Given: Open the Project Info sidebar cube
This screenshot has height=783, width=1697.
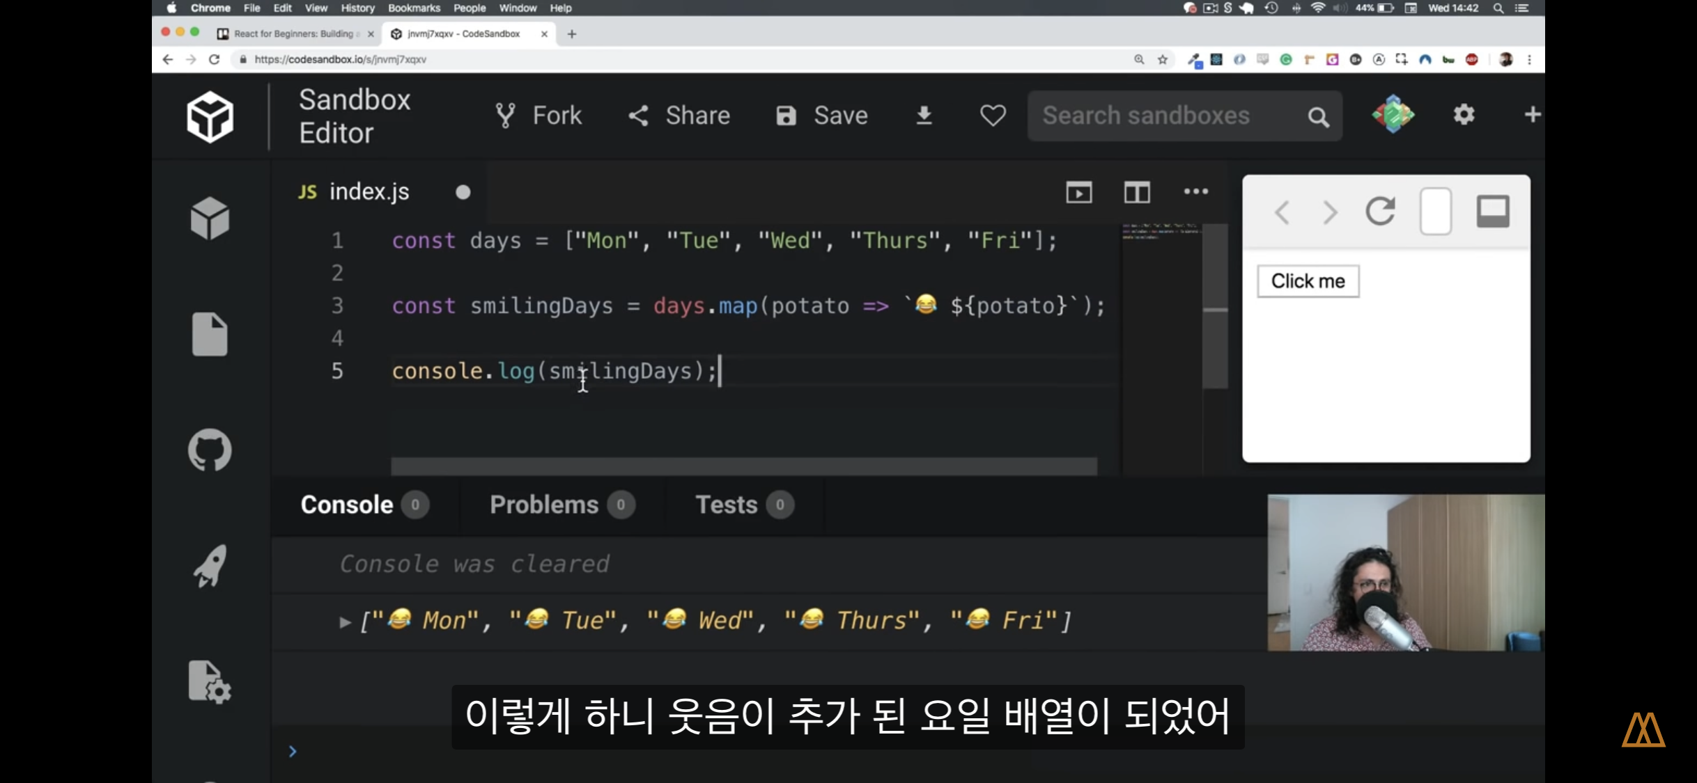Looking at the screenshot, I should (x=210, y=218).
